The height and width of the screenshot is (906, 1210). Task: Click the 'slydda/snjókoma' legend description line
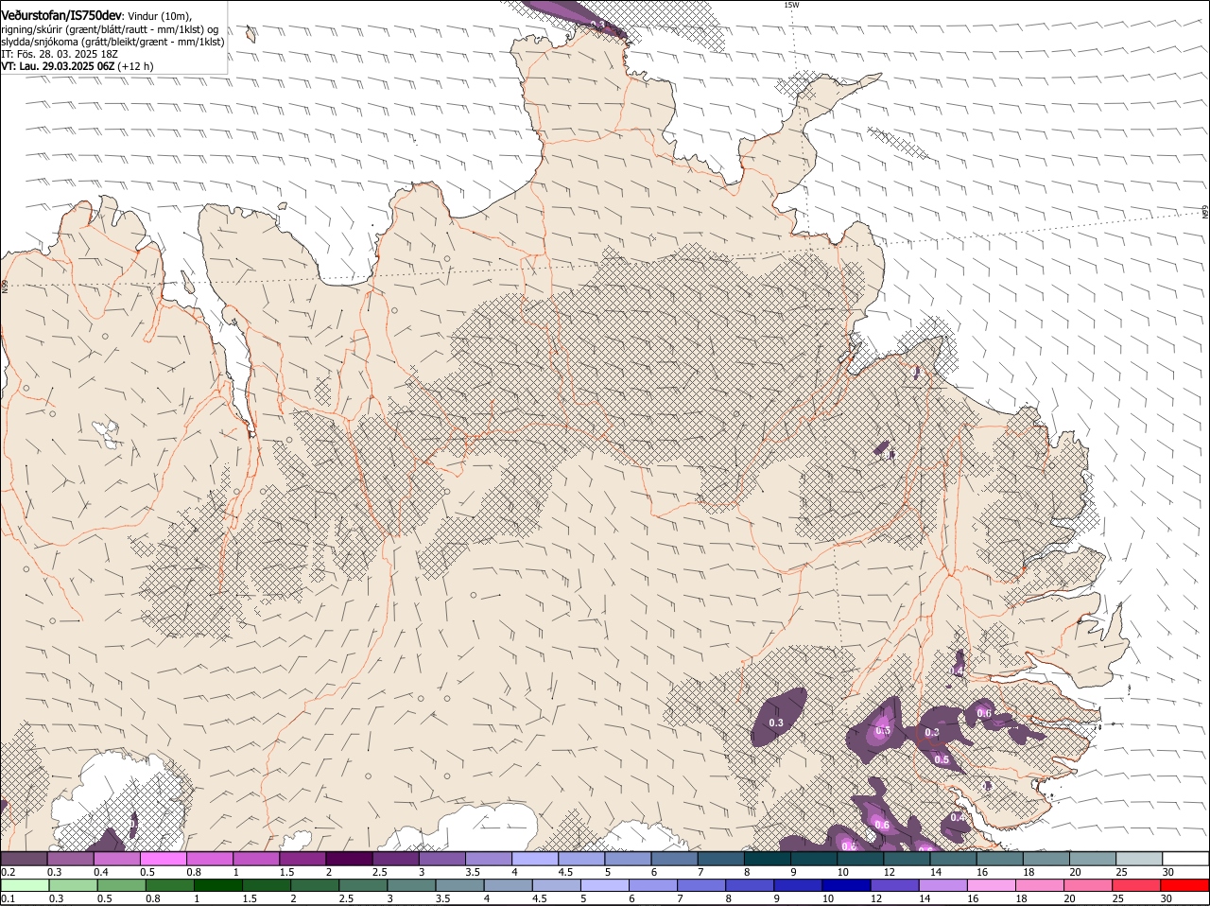(112, 42)
